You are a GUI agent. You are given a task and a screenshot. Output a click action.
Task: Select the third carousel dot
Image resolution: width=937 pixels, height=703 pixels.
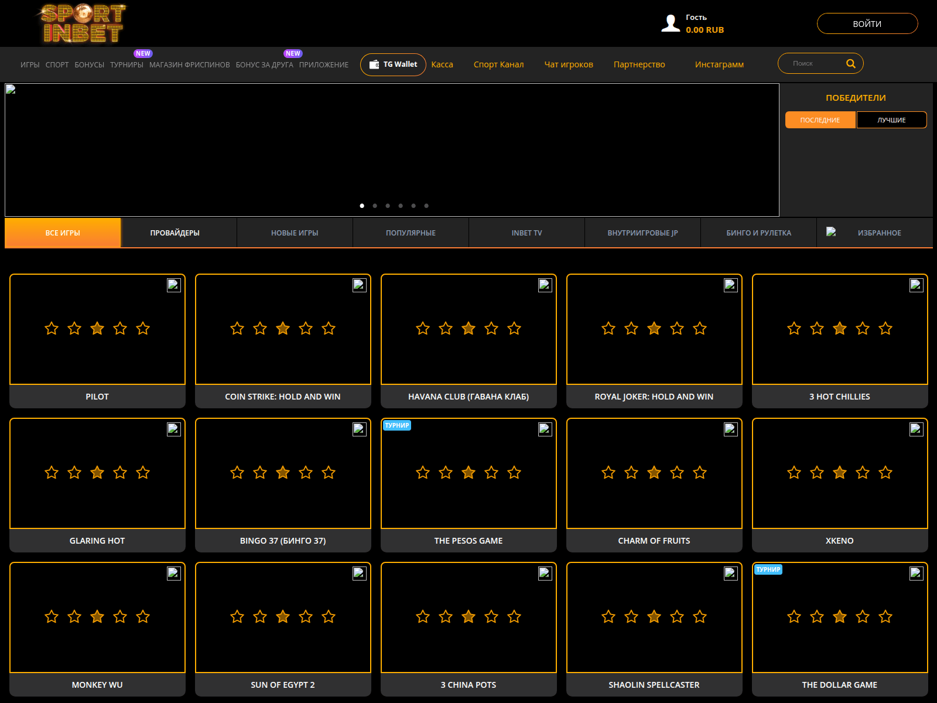tap(387, 206)
